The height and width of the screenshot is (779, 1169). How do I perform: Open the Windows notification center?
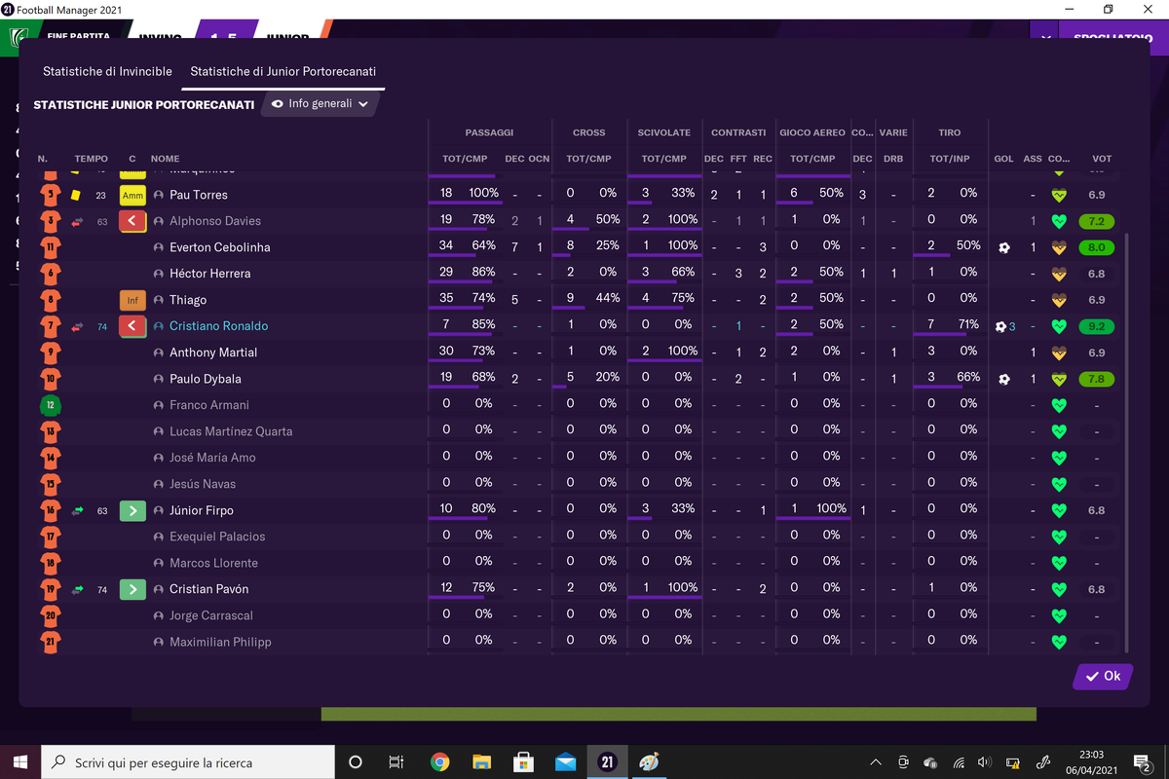[1143, 762]
